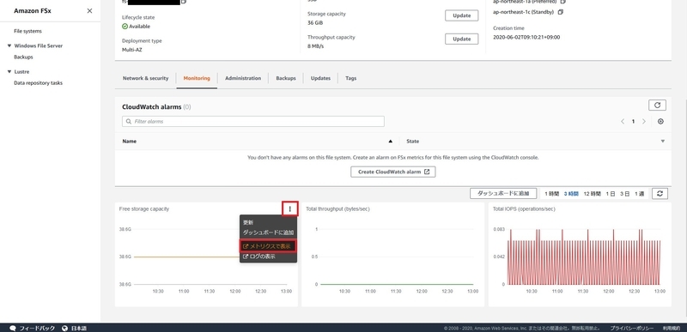Change language via 日本語 selector
The width and height of the screenshot is (687, 332).
[74, 328]
